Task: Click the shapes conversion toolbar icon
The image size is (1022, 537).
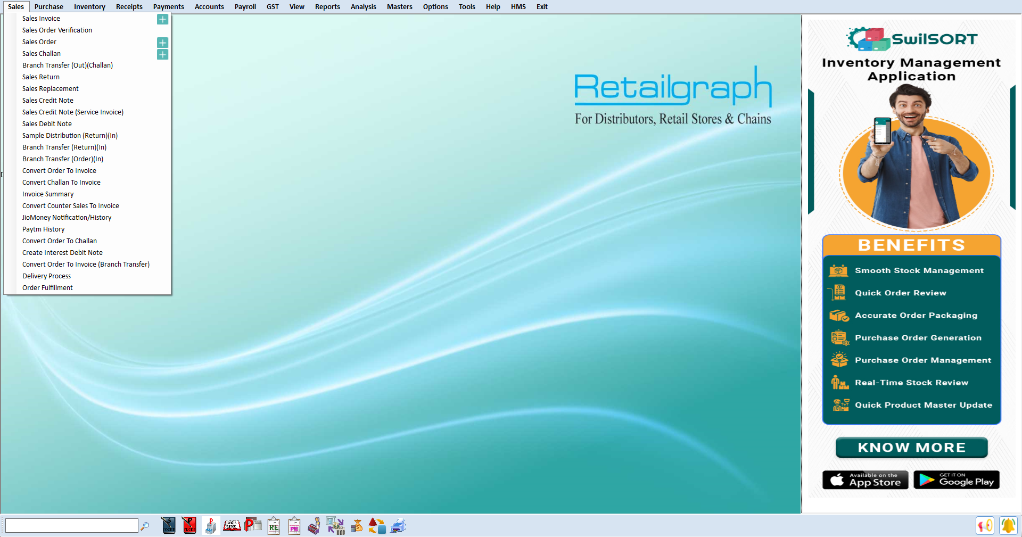Action: pyautogui.click(x=377, y=526)
